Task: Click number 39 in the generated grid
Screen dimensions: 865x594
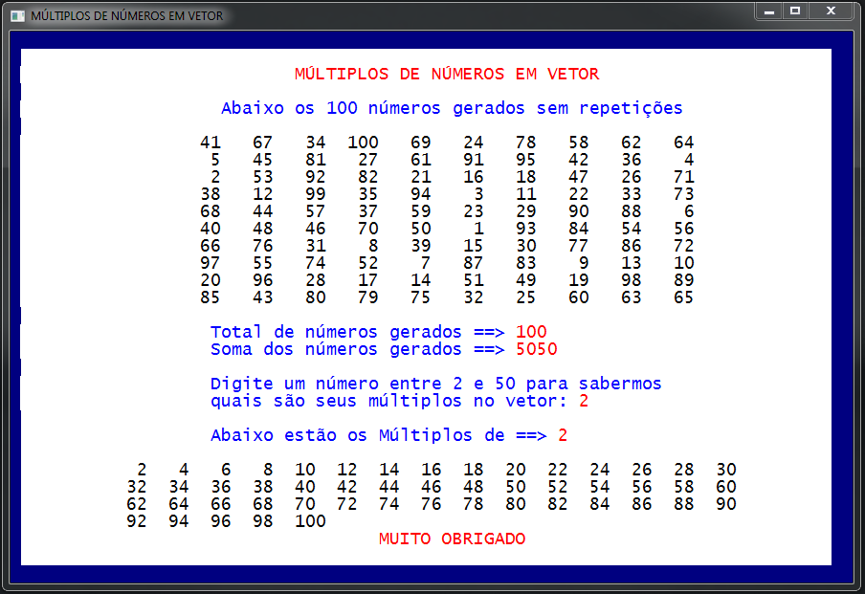Action: (420, 246)
